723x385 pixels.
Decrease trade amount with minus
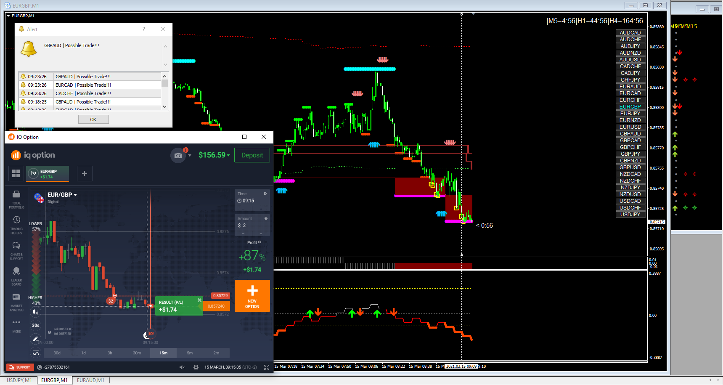[243, 234]
